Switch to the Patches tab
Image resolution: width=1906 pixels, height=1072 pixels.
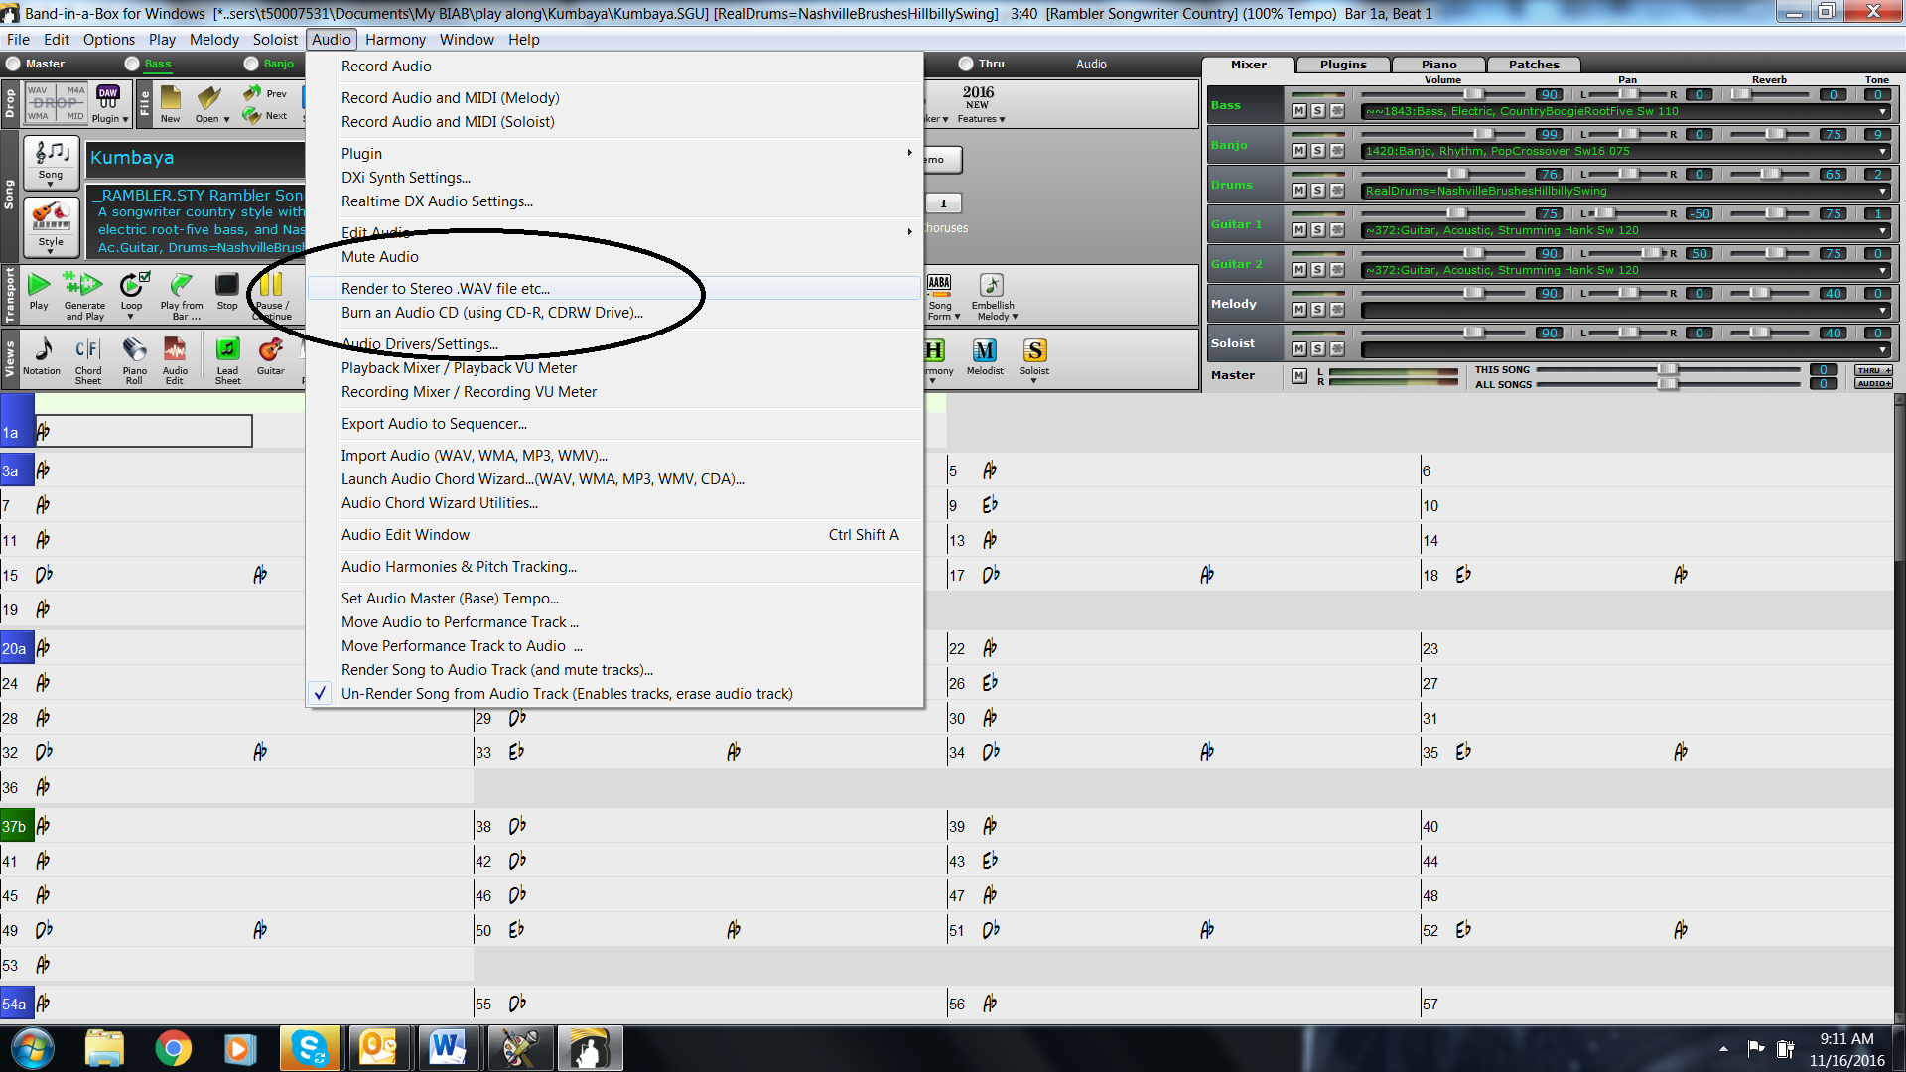coord(1534,65)
